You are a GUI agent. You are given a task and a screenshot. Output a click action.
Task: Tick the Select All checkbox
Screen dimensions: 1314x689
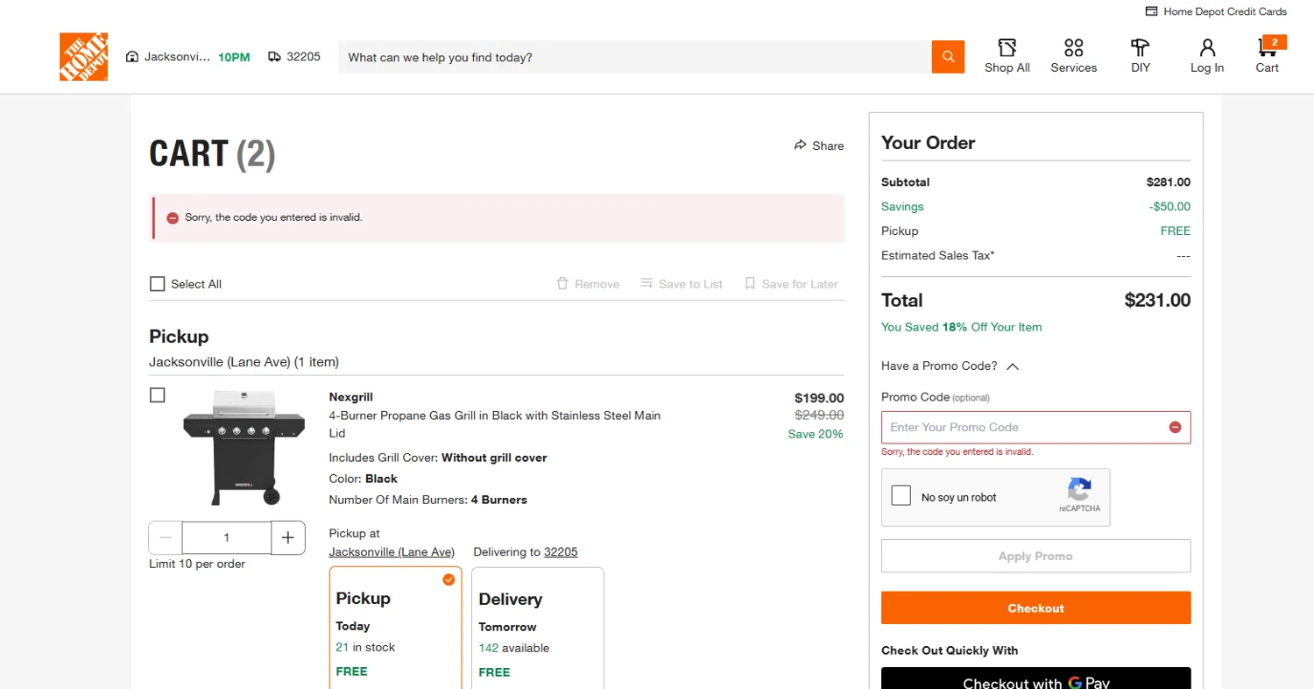pyautogui.click(x=158, y=284)
